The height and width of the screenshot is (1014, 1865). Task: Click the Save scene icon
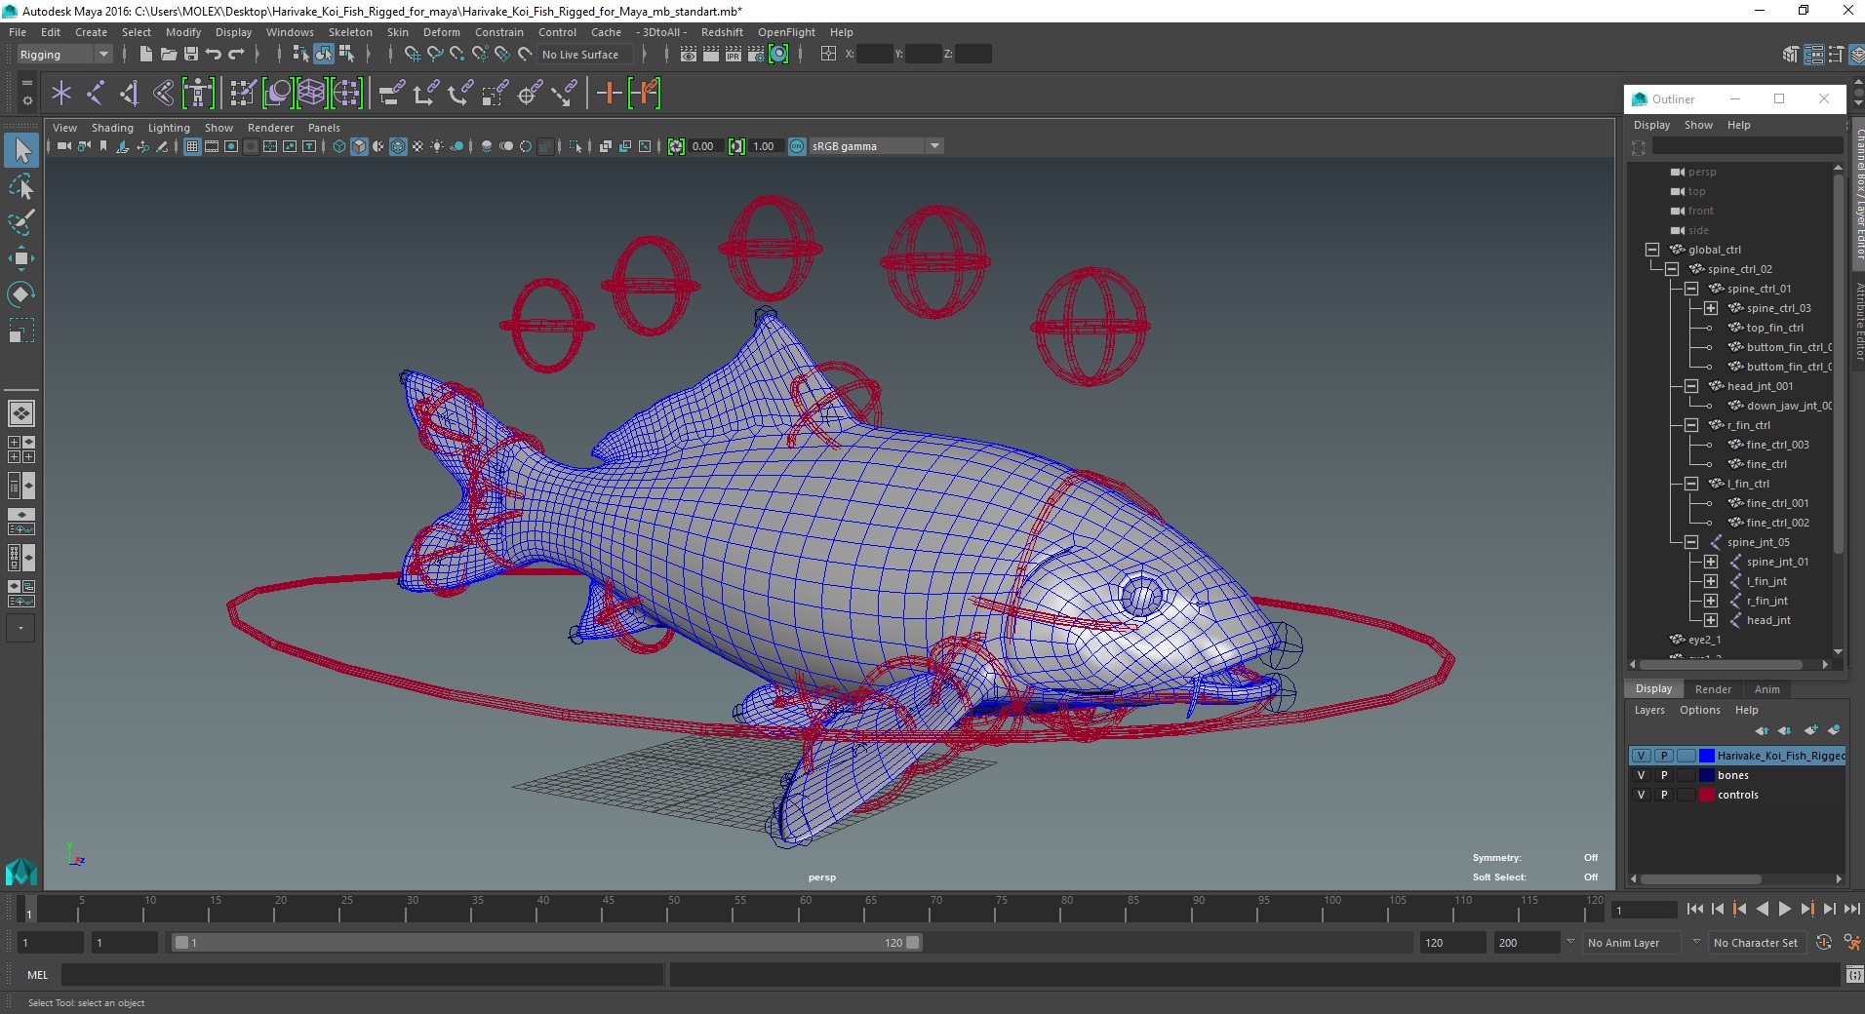pos(191,55)
